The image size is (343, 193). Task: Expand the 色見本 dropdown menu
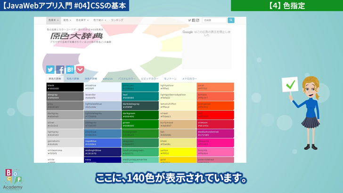click(53, 20)
